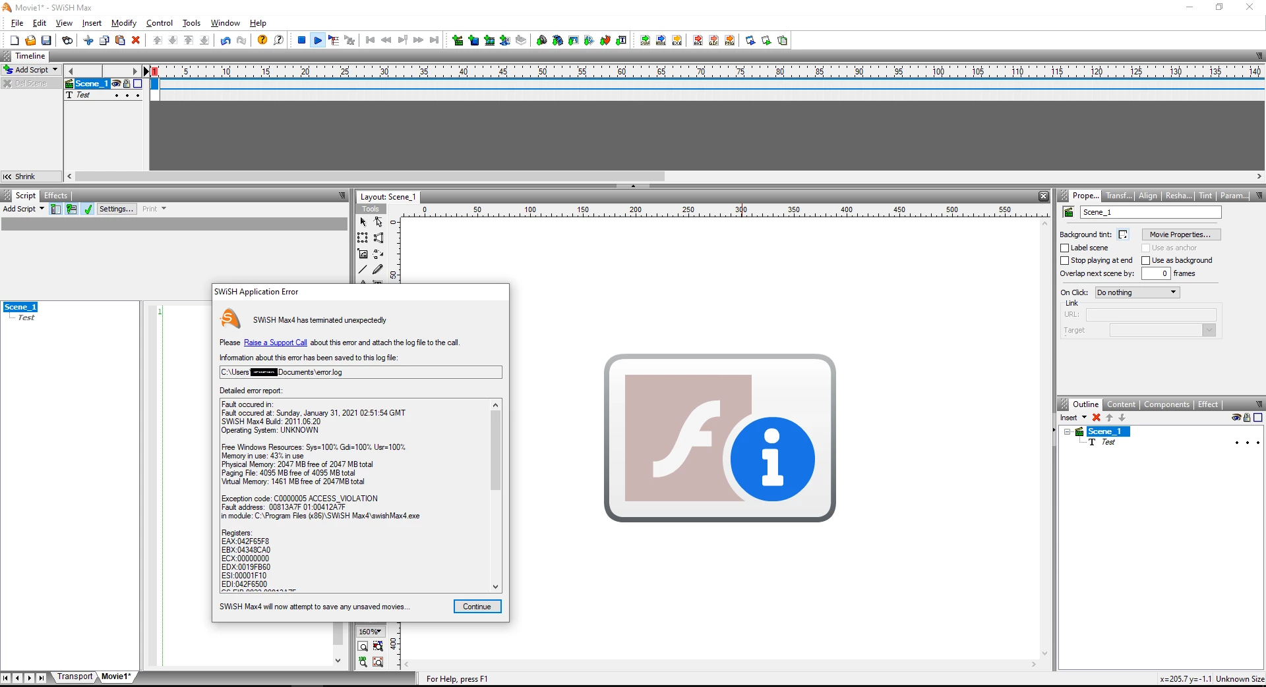Click the timeline horizontal scrollbar thumb
Viewport: 1266px width, 687px height.
369,177
